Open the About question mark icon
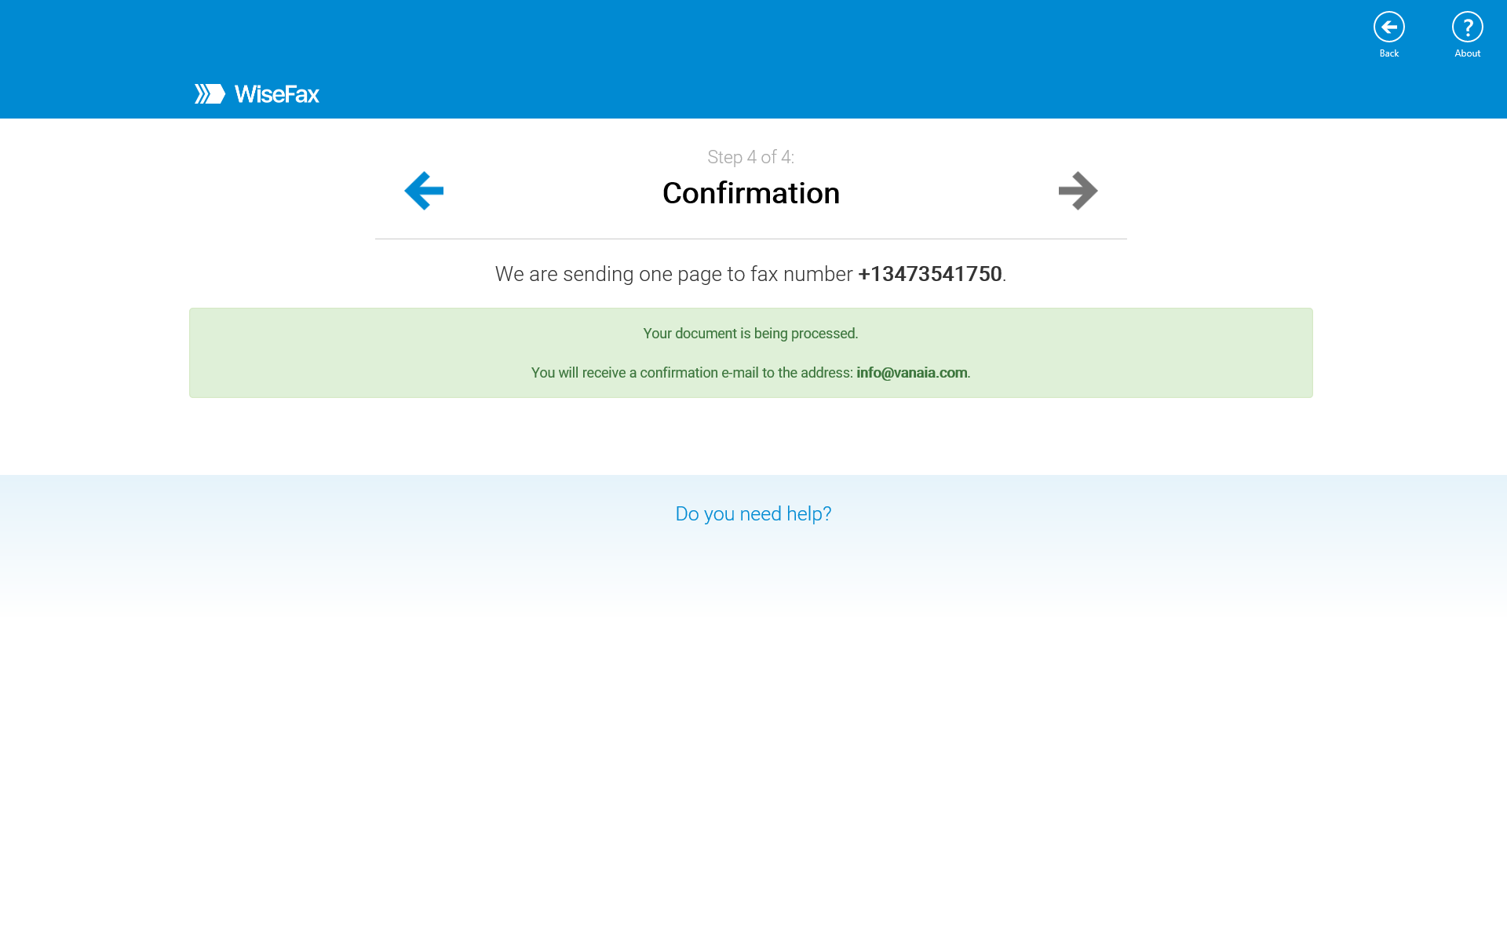 click(x=1467, y=27)
